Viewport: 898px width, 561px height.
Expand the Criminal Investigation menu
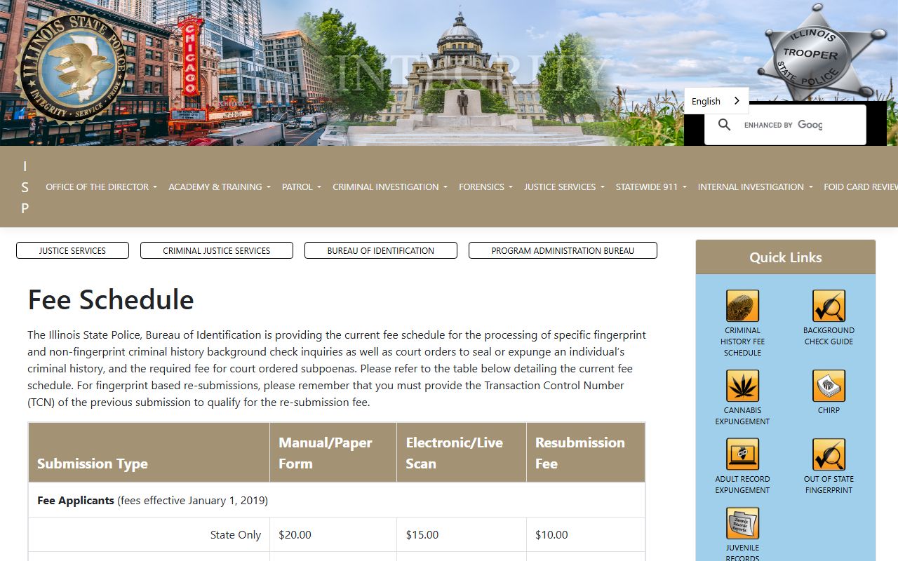tap(389, 187)
